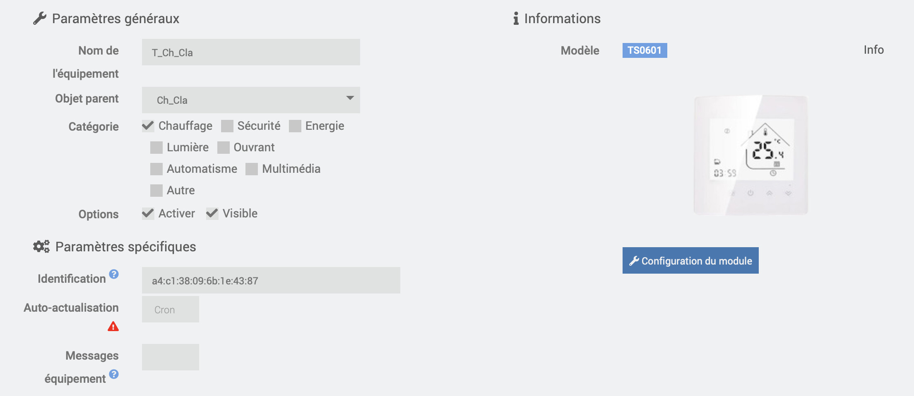Click the Cron auto-actualisation field
The image size is (914, 396).
(x=171, y=309)
